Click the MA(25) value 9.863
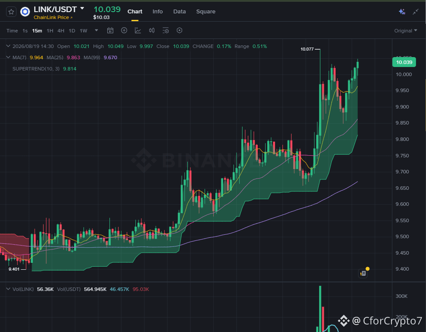Image resolution: width=426 pixels, height=332 pixels. pyautogui.click(x=74, y=57)
